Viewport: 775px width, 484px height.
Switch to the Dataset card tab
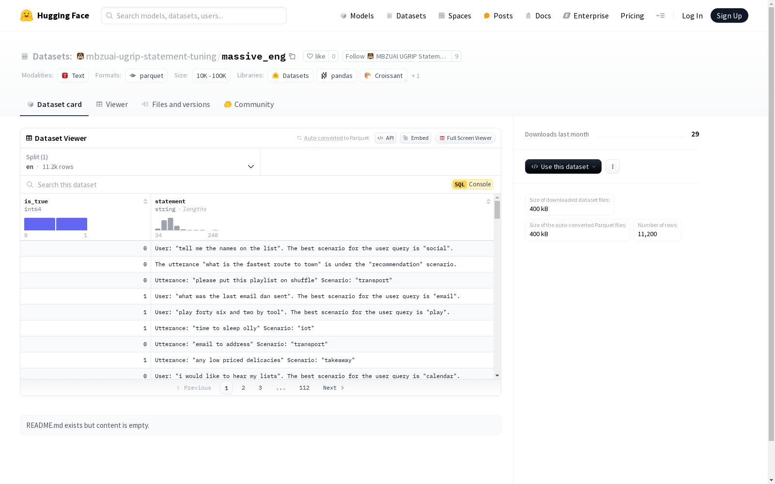pyautogui.click(x=54, y=105)
